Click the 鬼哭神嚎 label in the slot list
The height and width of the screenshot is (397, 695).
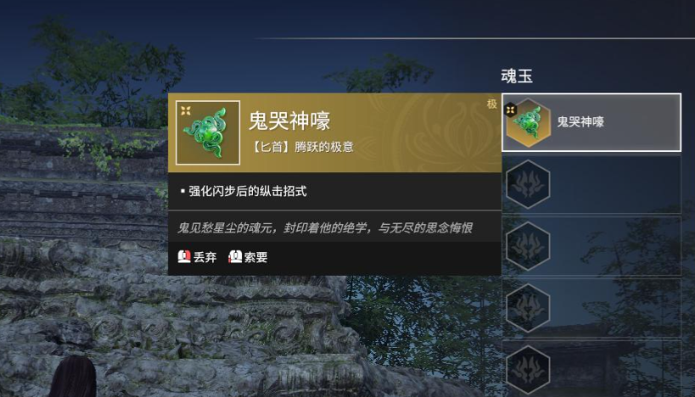[580, 122]
